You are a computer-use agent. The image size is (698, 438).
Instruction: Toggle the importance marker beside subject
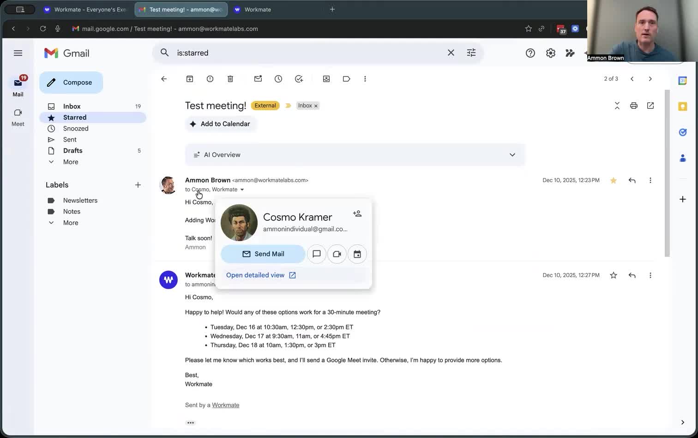288,106
